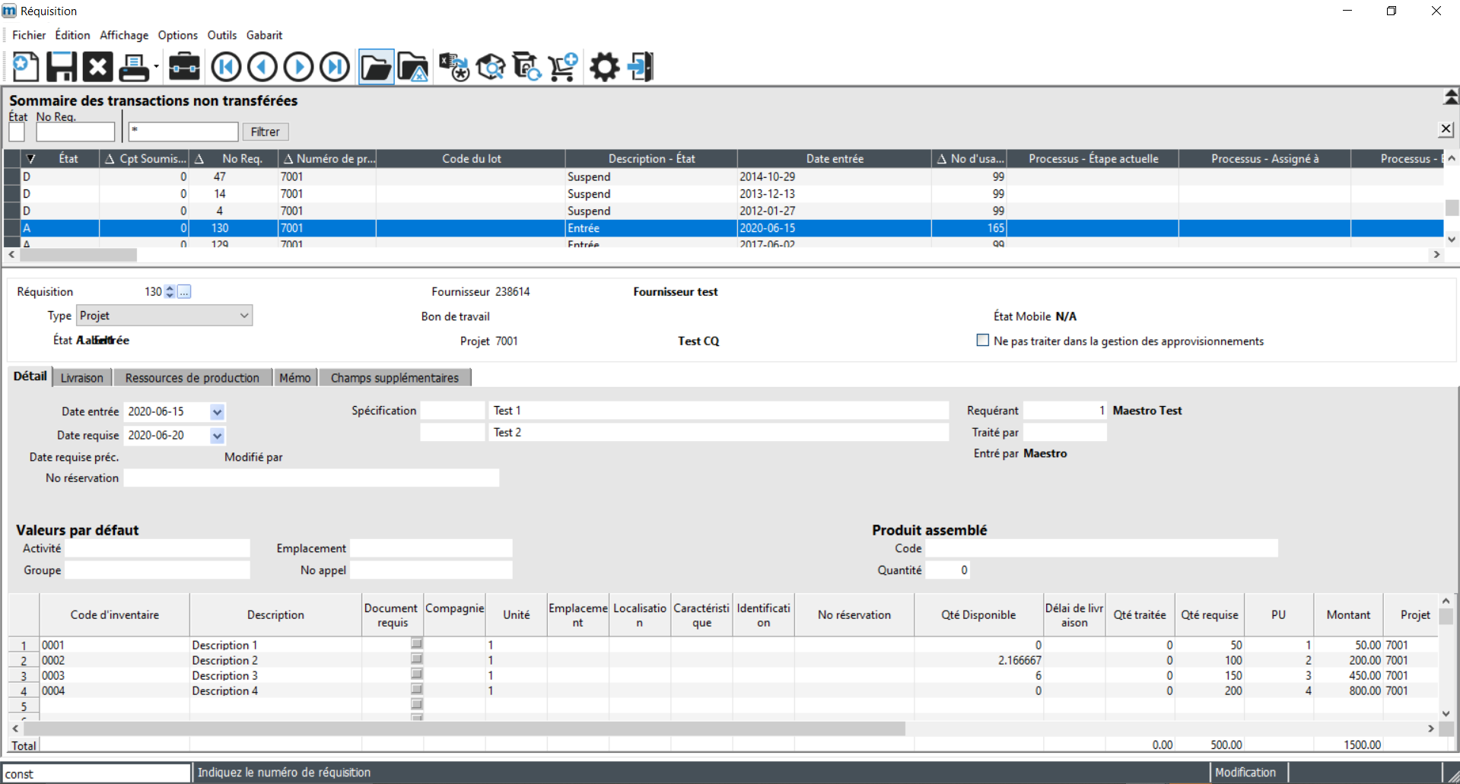Open the Date requise calendar dropdown

218,435
